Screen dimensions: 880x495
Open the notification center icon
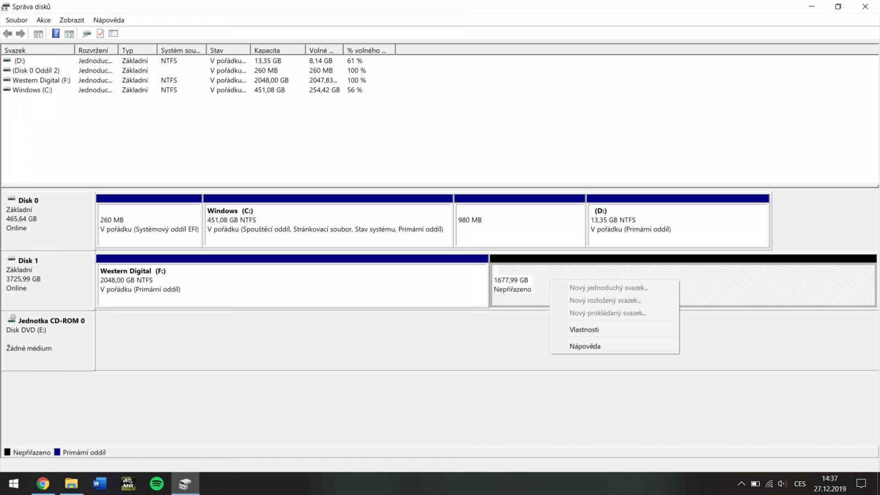861,483
